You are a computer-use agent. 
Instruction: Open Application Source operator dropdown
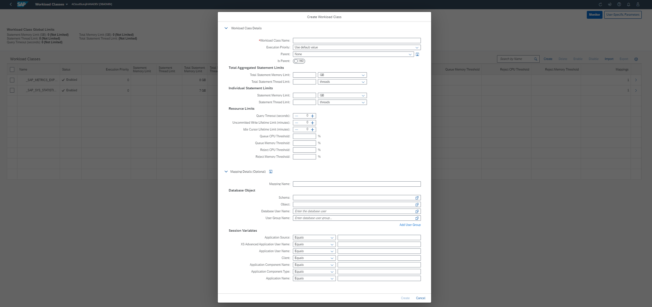pos(314,237)
